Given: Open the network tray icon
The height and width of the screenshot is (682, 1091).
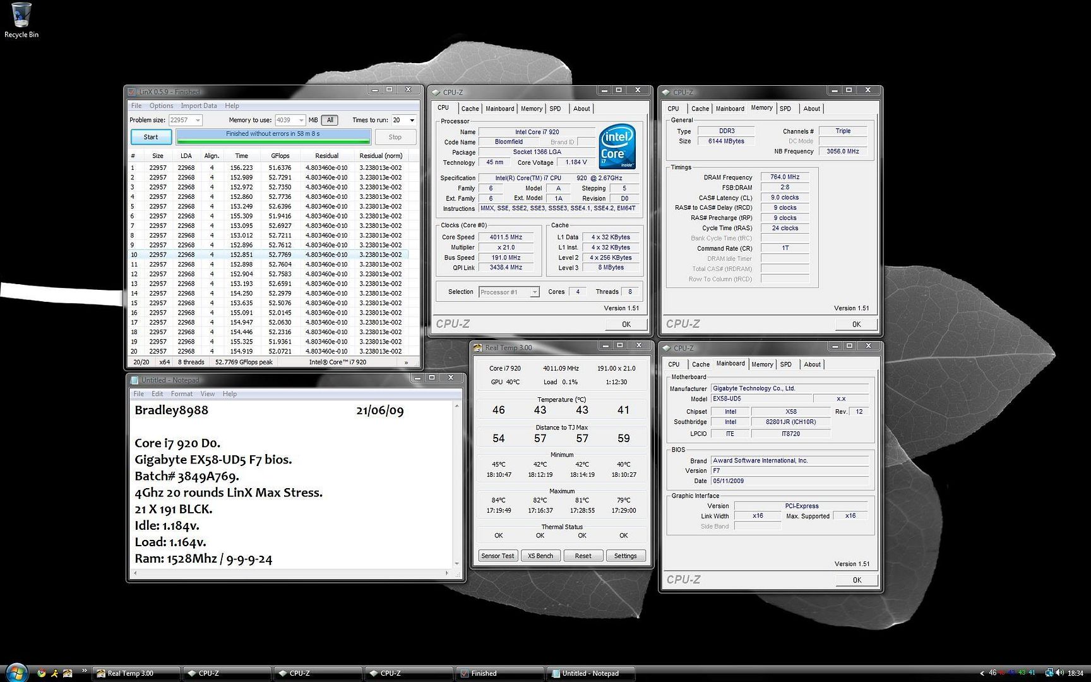Looking at the screenshot, I should tap(1049, 673).
